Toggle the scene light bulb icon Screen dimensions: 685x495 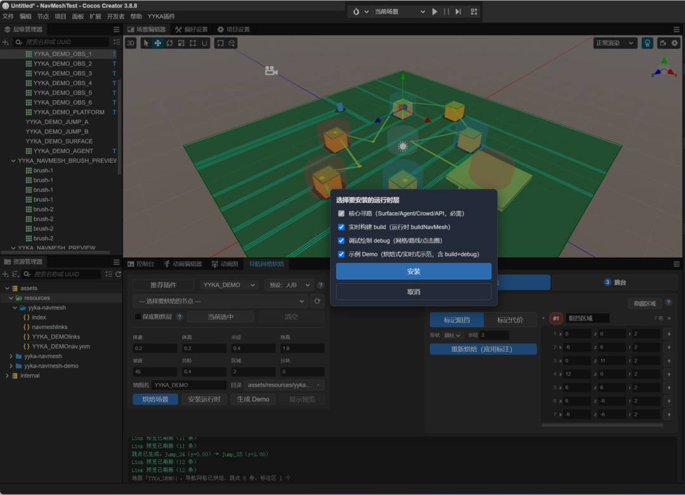(647, 42)
